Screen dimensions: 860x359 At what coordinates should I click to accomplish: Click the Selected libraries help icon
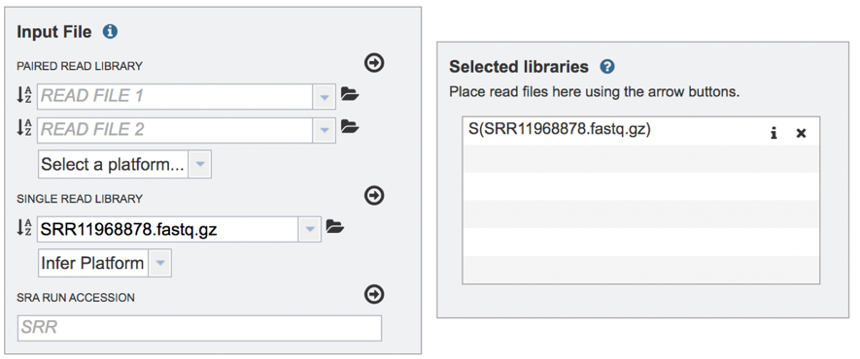(x=607, y=67)
